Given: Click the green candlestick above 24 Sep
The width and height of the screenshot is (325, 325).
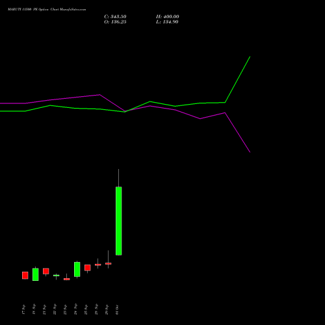Looking at the screenshot, I should pos(77,269).
